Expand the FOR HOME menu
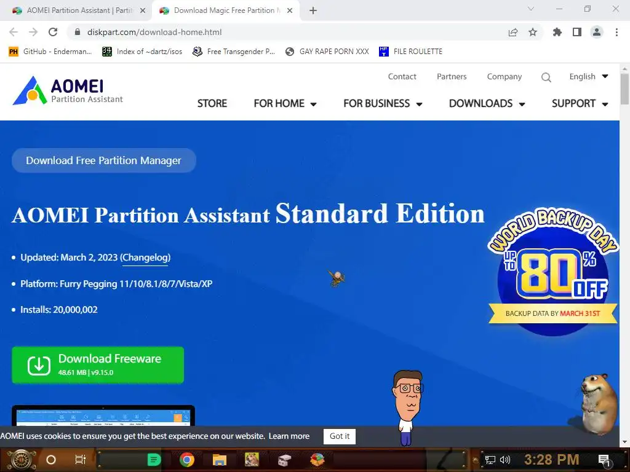This screenshot has height=472, width=630. coord(285,103)
